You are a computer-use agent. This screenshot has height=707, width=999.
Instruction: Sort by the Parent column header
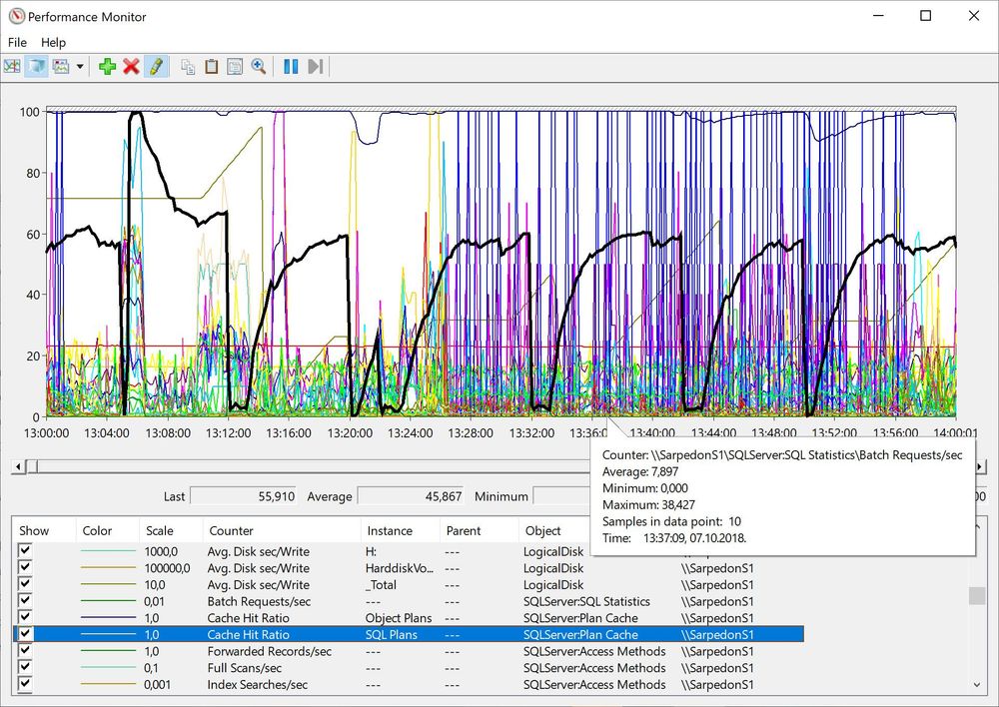pos(480,530)
